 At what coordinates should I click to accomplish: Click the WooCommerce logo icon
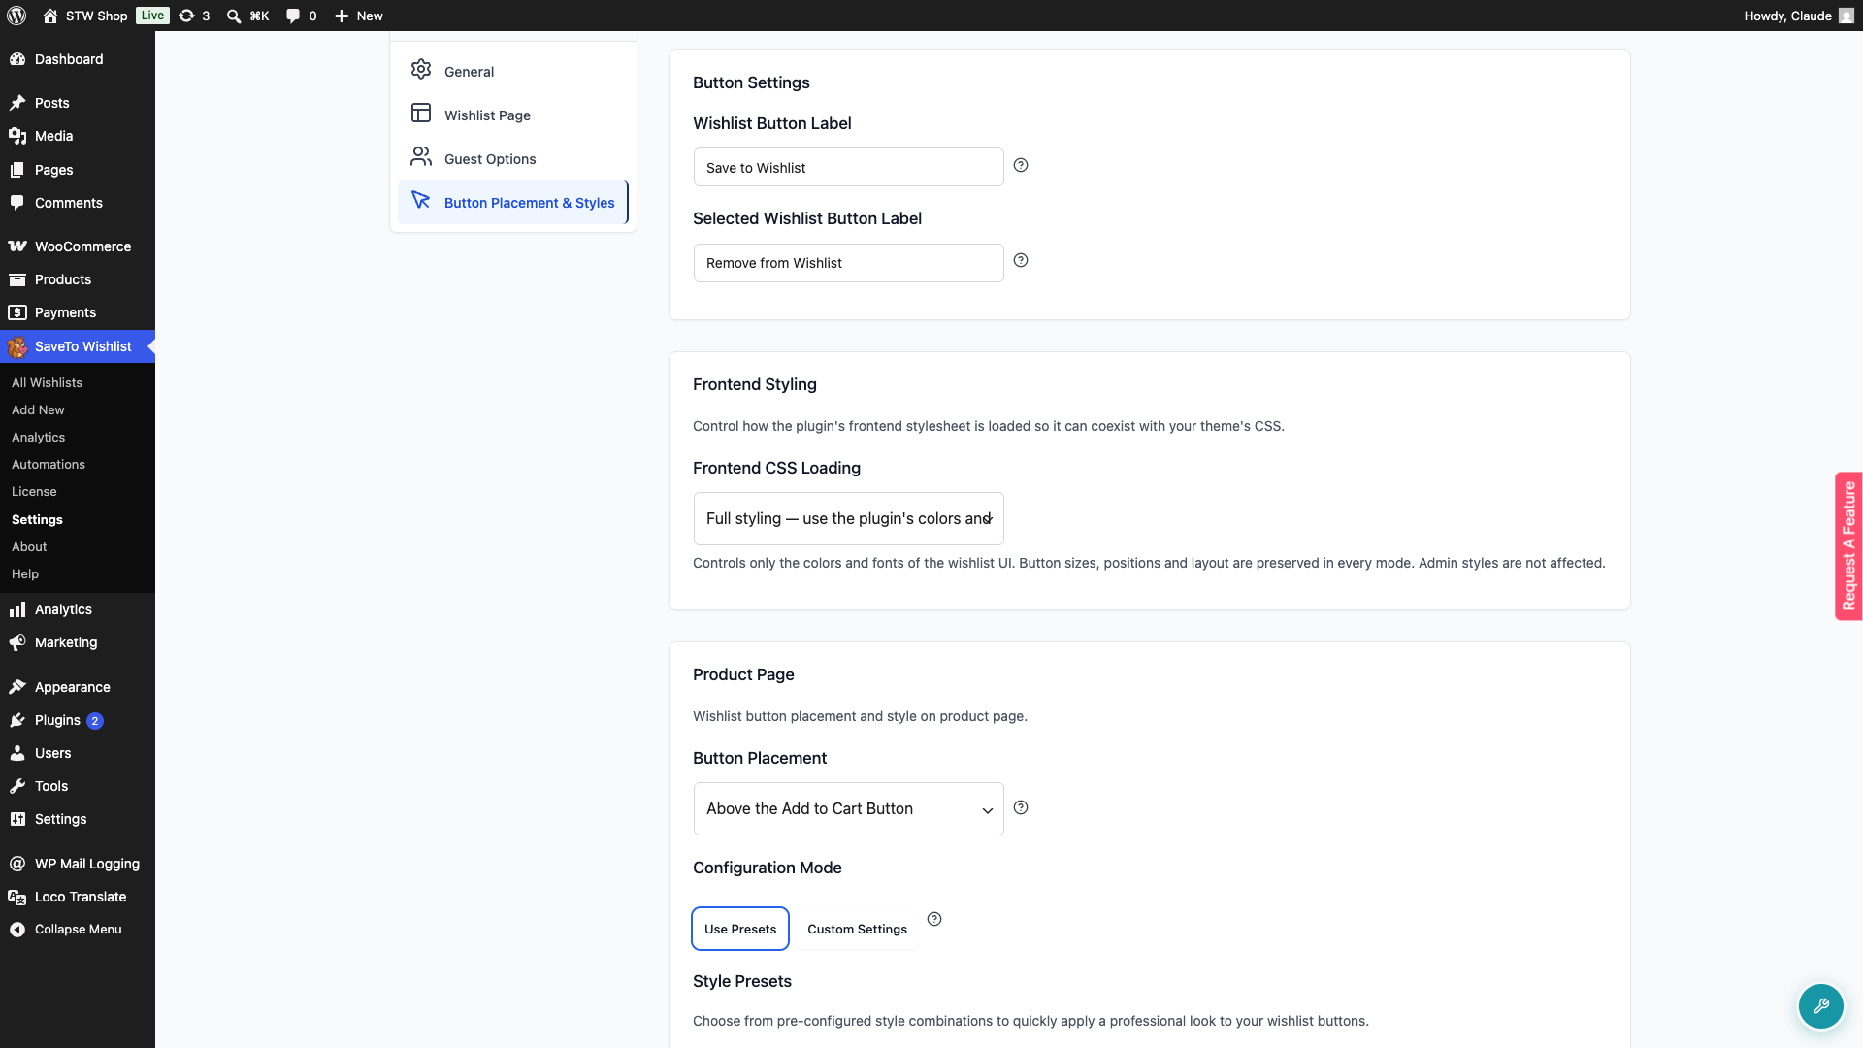pyautogui.click(x=17, y=246)
